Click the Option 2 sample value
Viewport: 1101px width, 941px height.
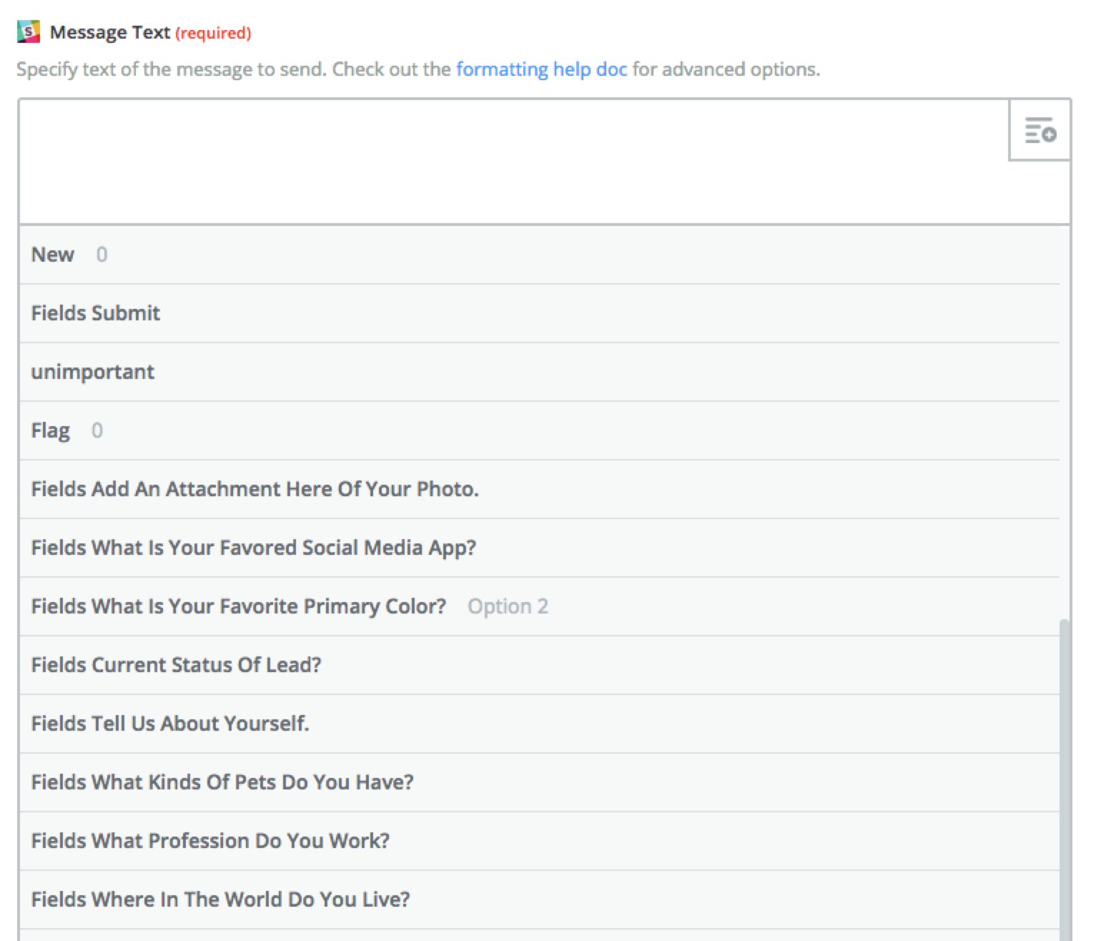click(508, 606)
